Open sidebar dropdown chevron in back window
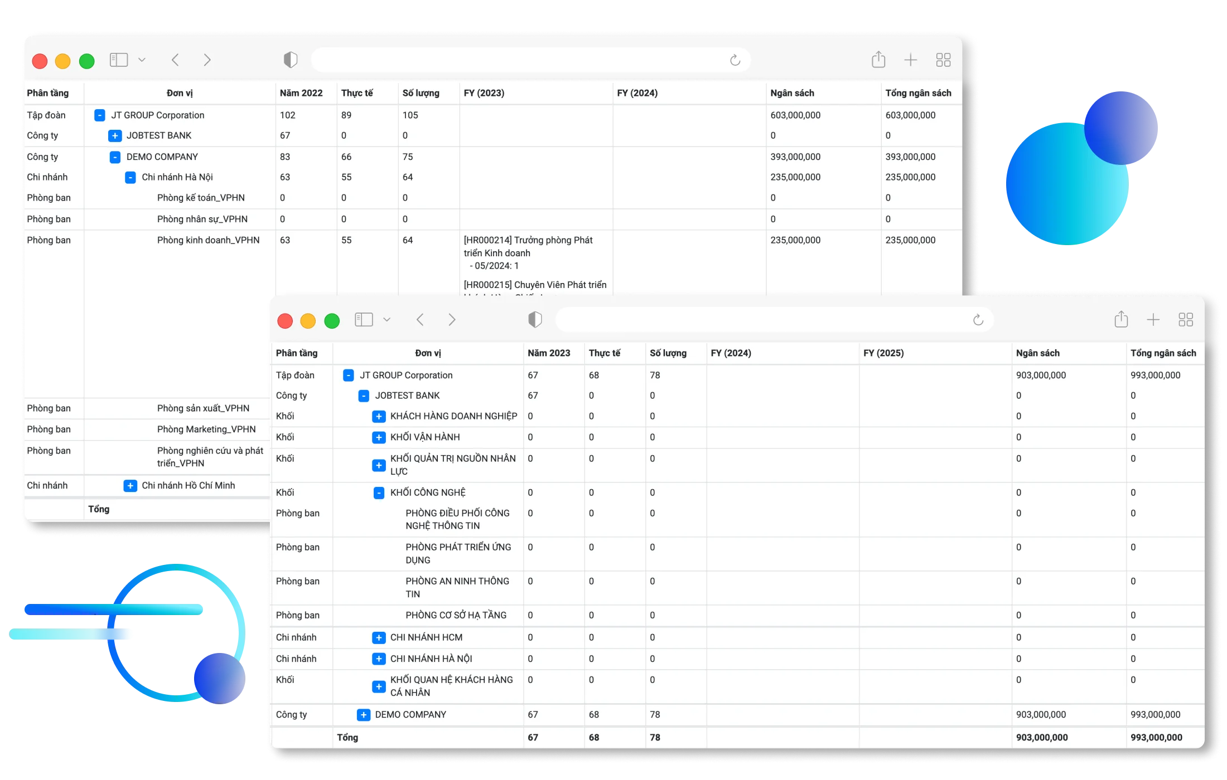The height and width of the screenshot is (780, 1227). coord(142,60)
